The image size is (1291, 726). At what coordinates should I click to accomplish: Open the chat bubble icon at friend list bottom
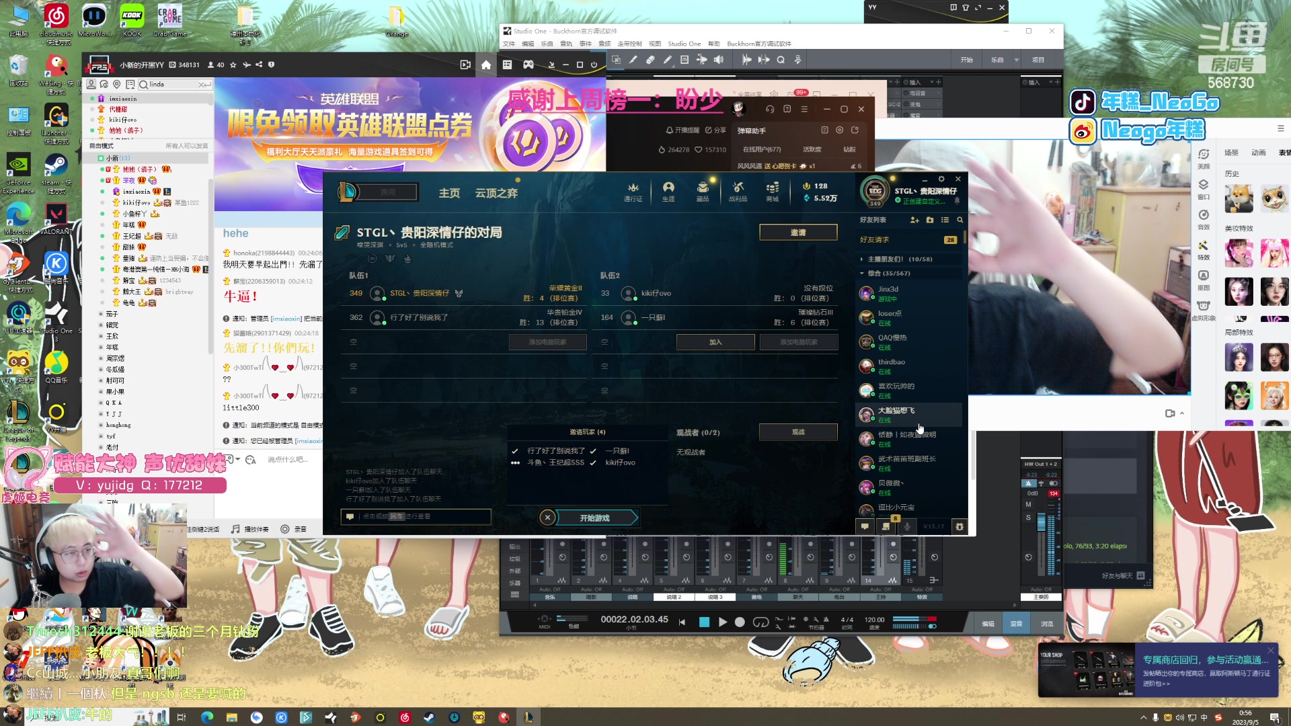click(x=865, y=526)
